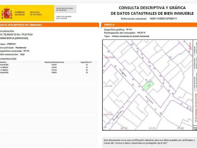Select the green highlighted parcel 33 on the map
197x148 pixels.
click(x=148, y=86)
